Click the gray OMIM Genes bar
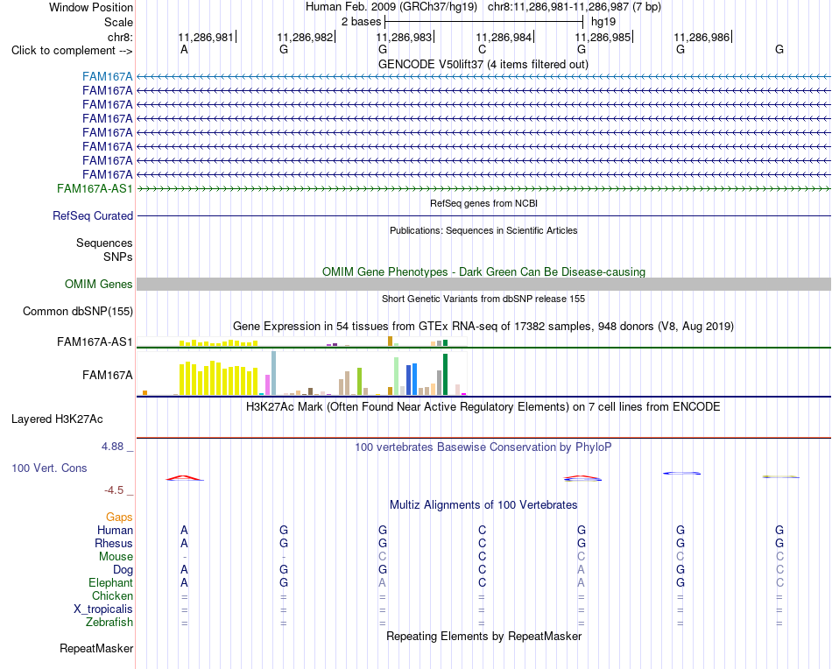The image size is (832, 669). click(x=483, y=284)
